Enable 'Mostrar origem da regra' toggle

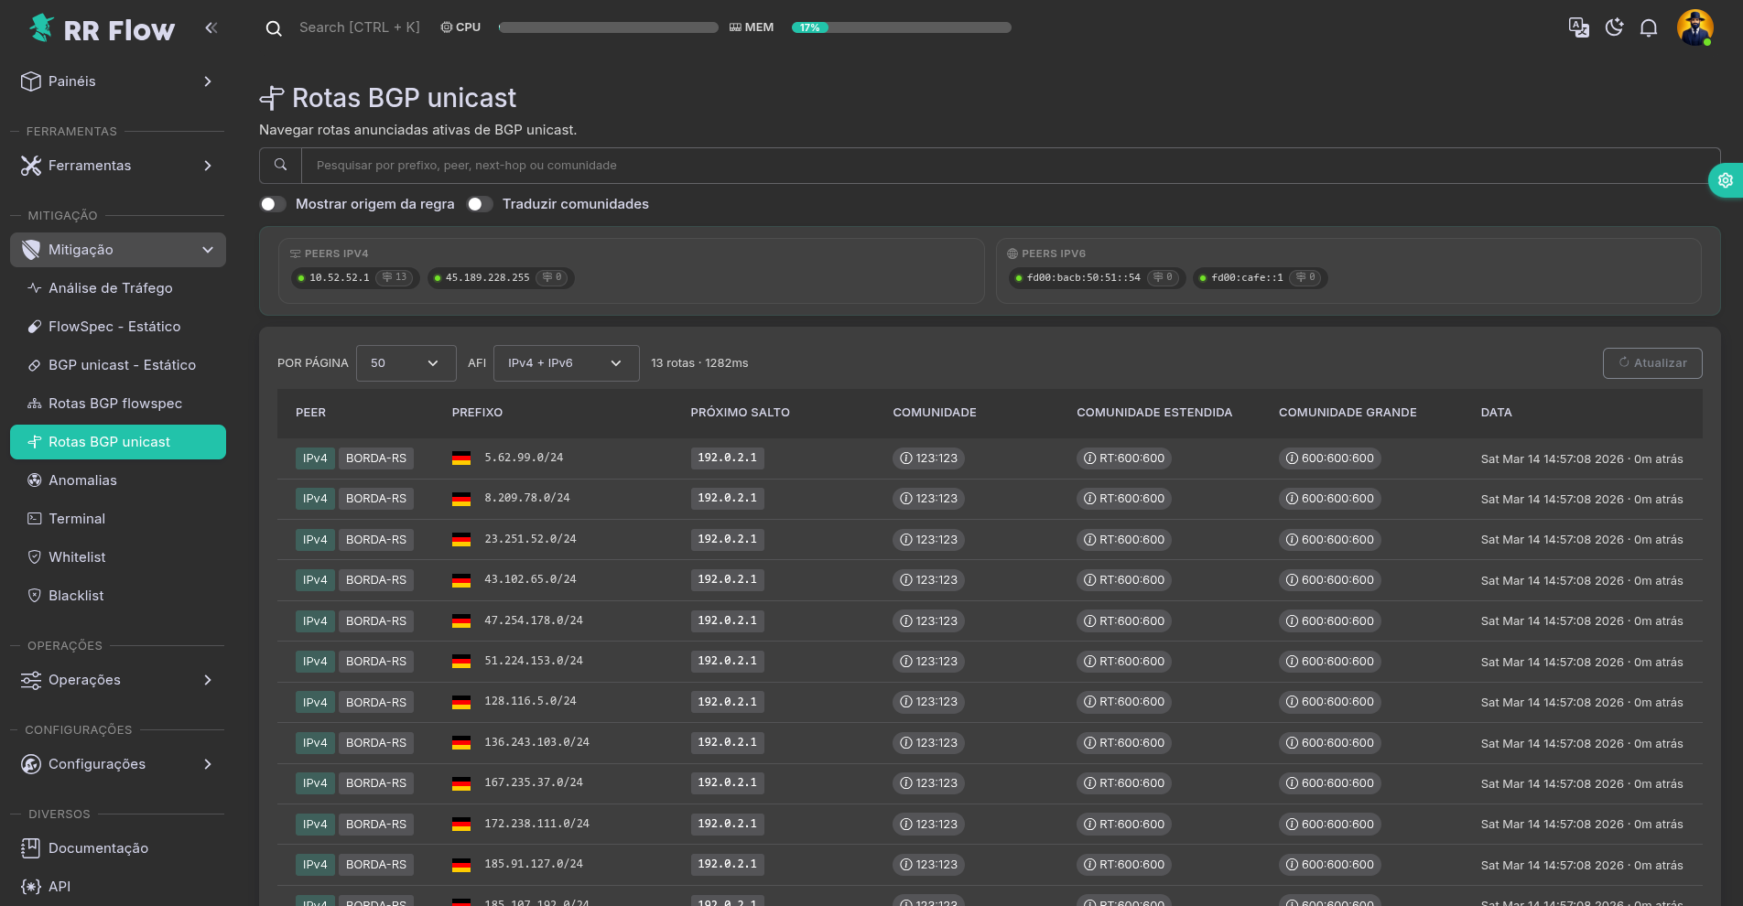tap(273, 204)
